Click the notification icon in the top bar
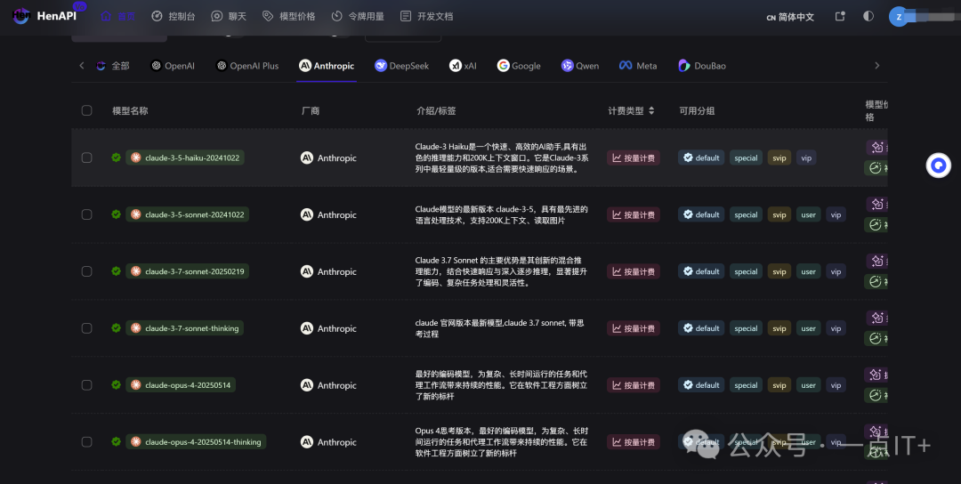 coord(840,17)
